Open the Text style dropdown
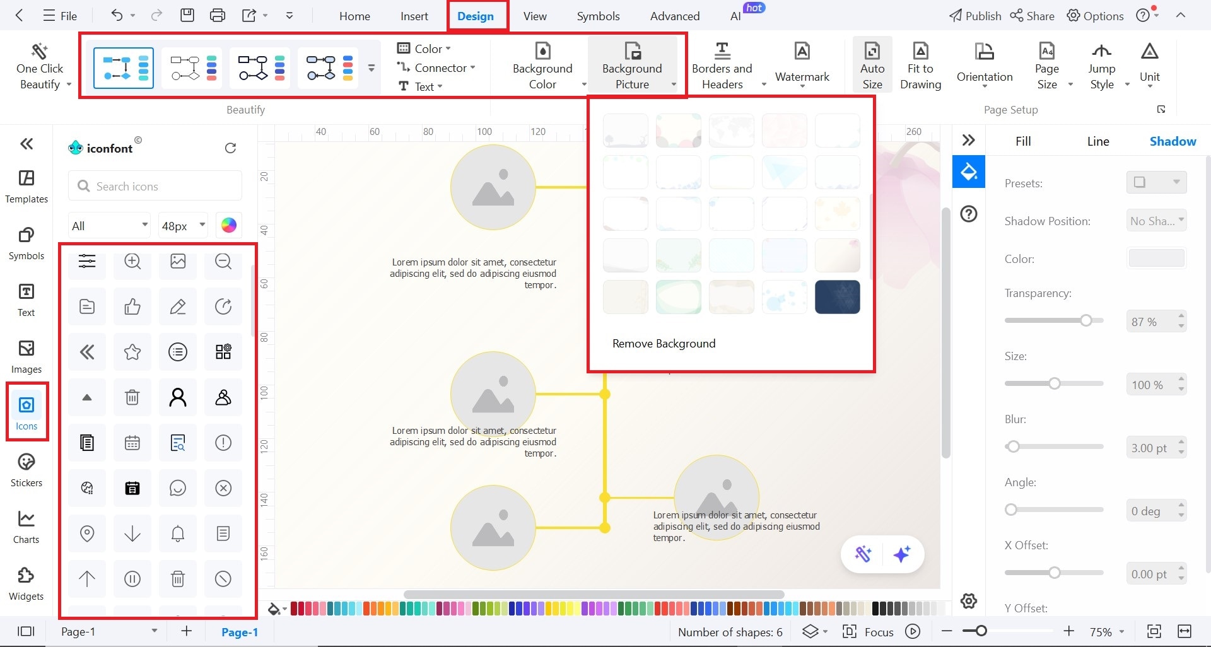Screen dimensions: 1211x647 (420, 86)
